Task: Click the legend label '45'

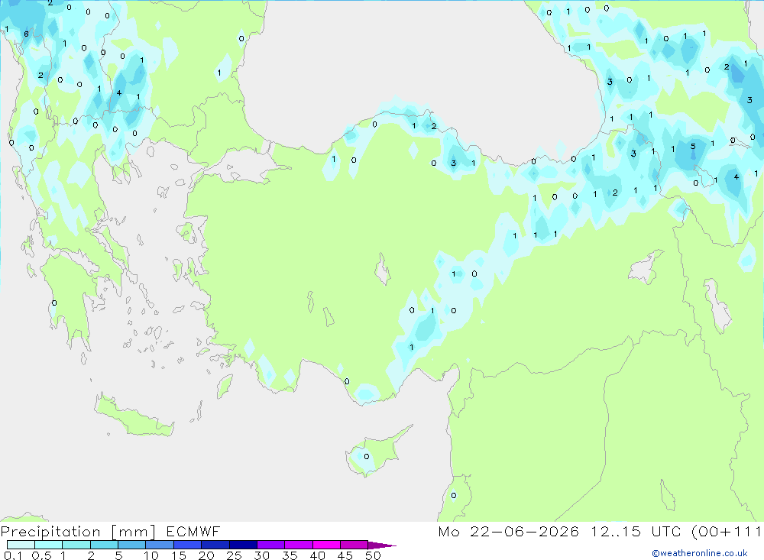Action: (x=345, y=555)
